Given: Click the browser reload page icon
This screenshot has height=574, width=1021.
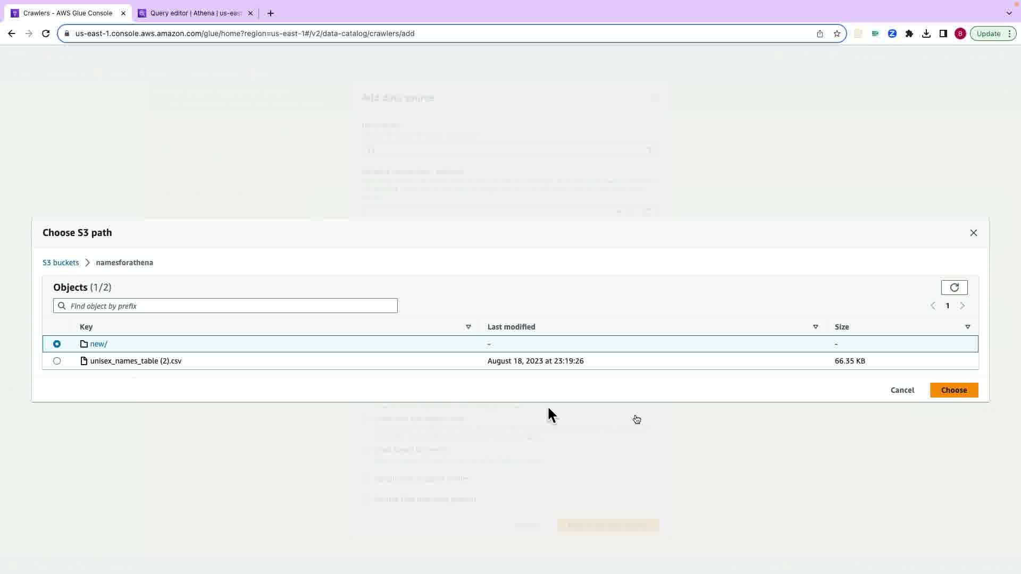Looking at the screenshot, I should click(46, 33).
